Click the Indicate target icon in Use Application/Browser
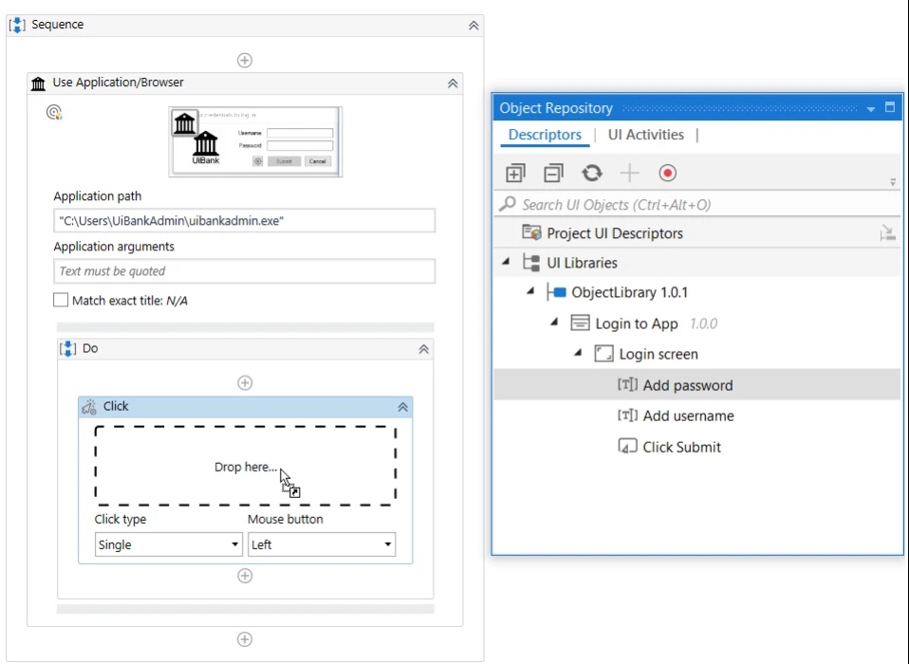 (x=54, y=112)
